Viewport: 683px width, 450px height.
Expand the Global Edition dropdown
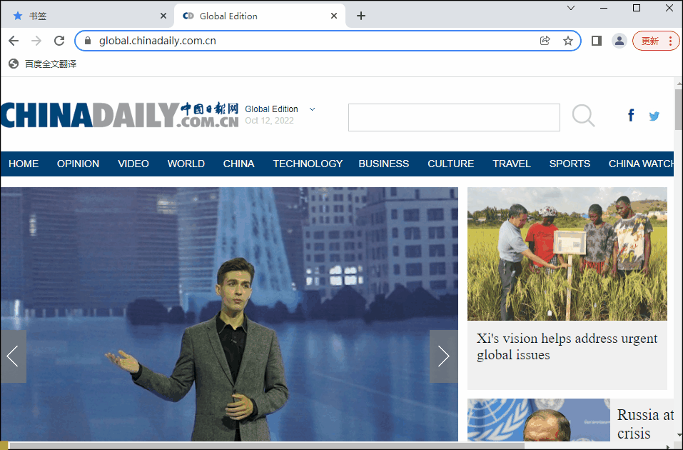pos(313,109)
